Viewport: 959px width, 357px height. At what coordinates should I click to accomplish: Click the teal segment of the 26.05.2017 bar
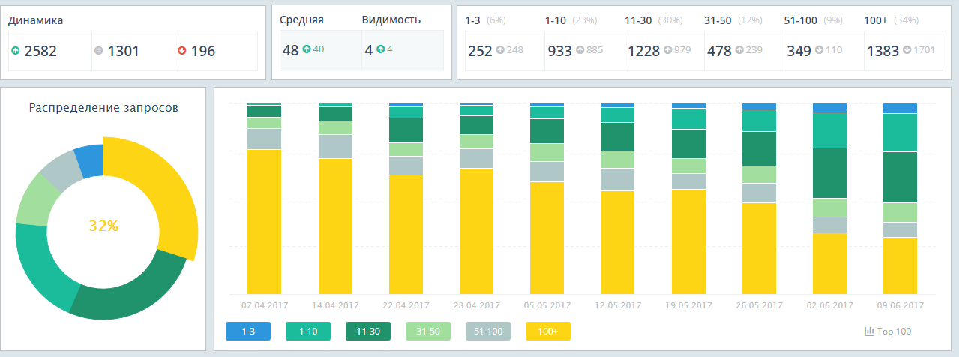759,121
